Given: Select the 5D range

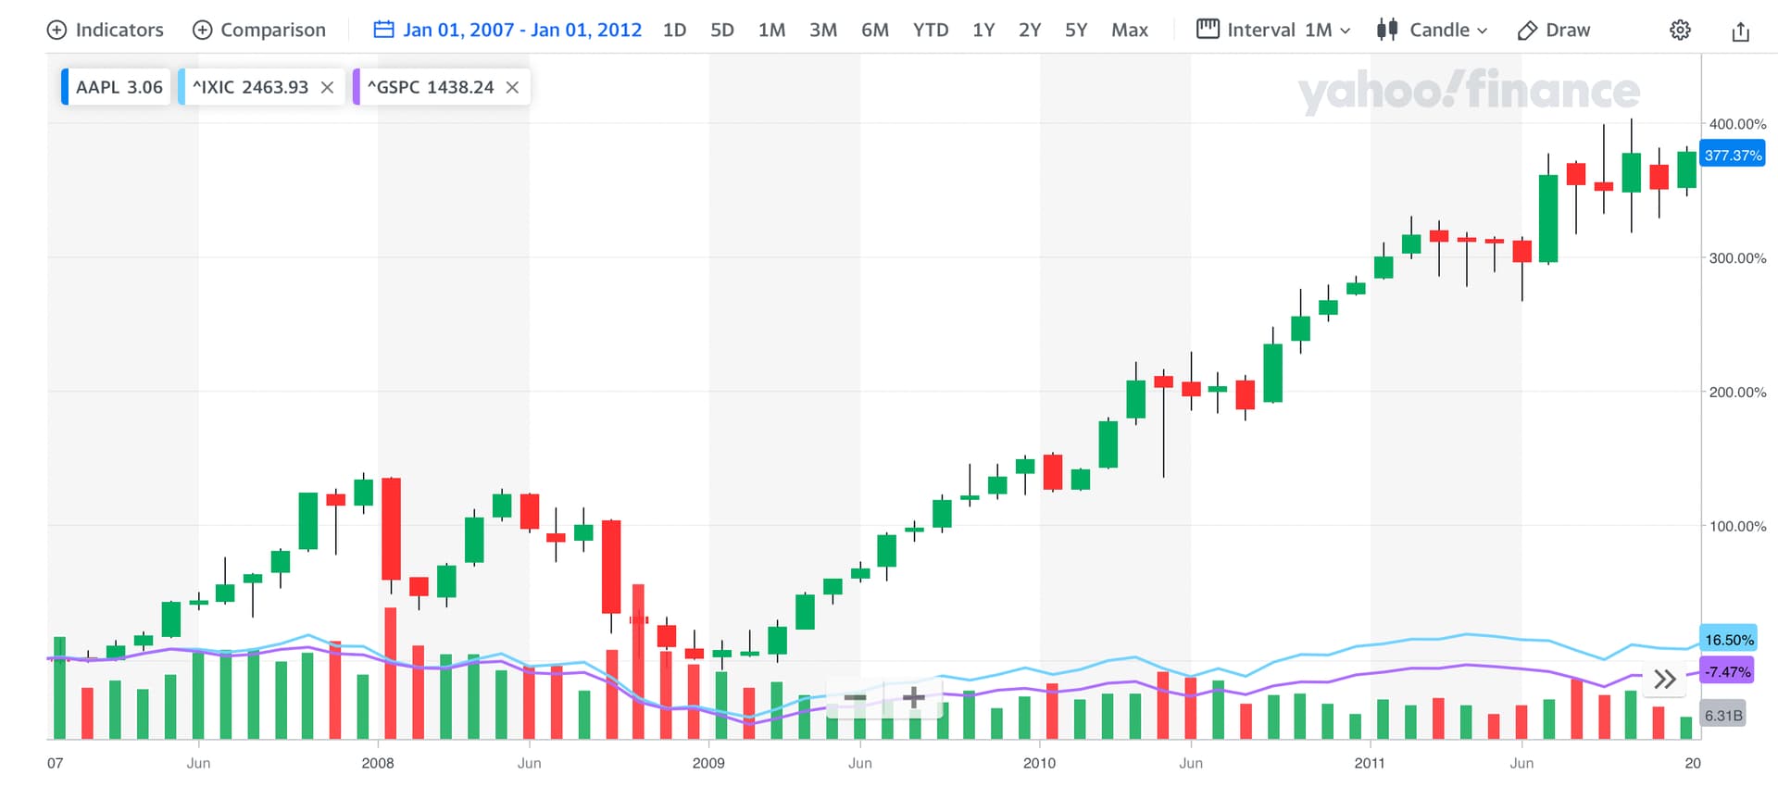Looking at the screenshot, I should (721, 30).
